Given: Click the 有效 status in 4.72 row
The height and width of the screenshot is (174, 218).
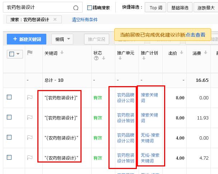Looking at the screenshot, I should [98, 158].
